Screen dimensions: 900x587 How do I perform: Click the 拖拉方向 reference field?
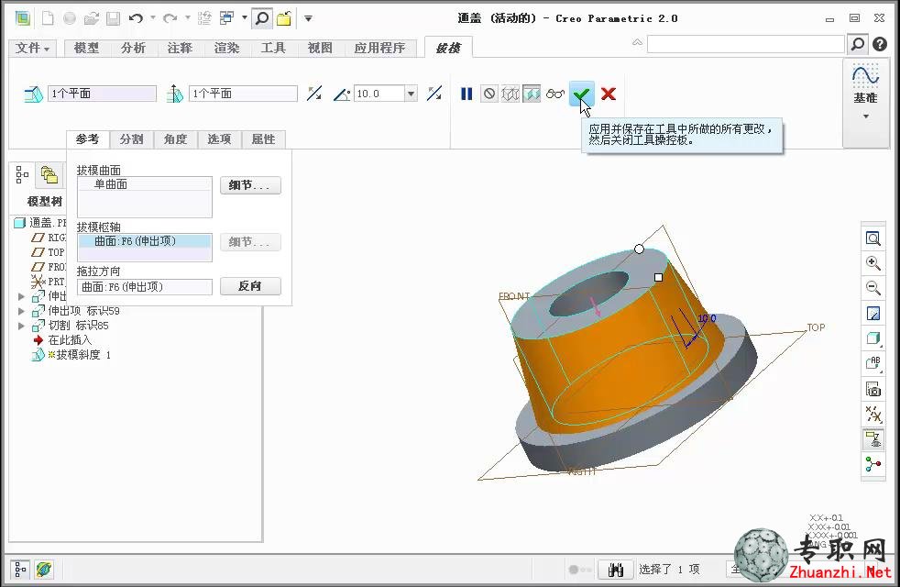click(x=145, y=286)
